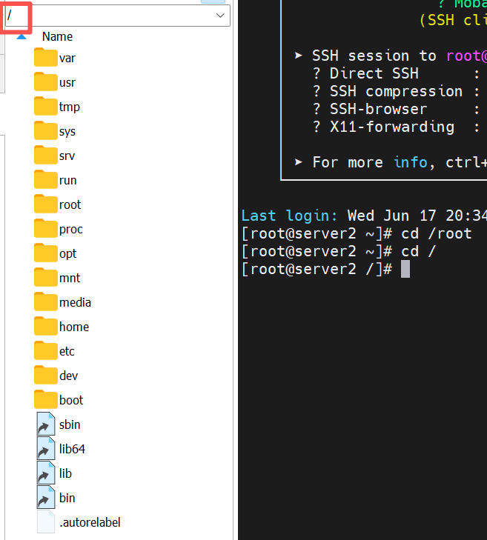
Task: Click the 'lib64' link name text
Action: coord(72,449)
